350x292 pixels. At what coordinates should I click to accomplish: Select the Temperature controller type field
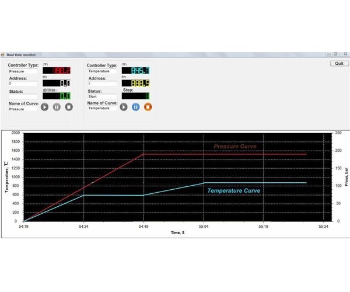[x=102, y=71]
